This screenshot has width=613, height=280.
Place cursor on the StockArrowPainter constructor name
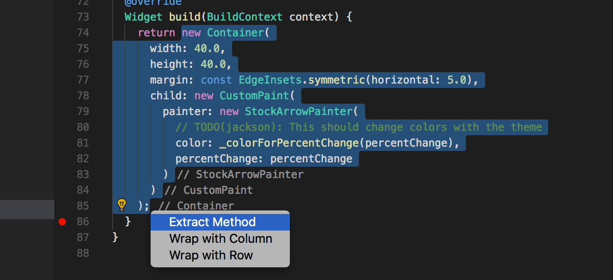(298, 112)
